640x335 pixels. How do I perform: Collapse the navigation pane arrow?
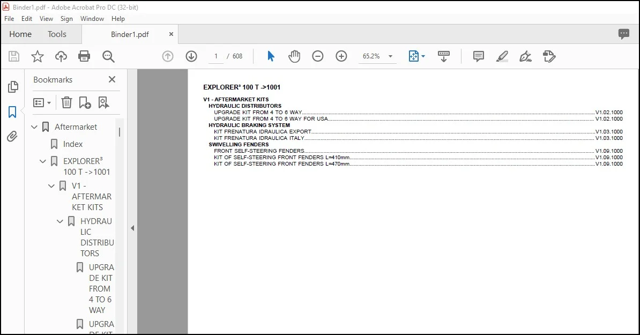[x=132, y=228]
